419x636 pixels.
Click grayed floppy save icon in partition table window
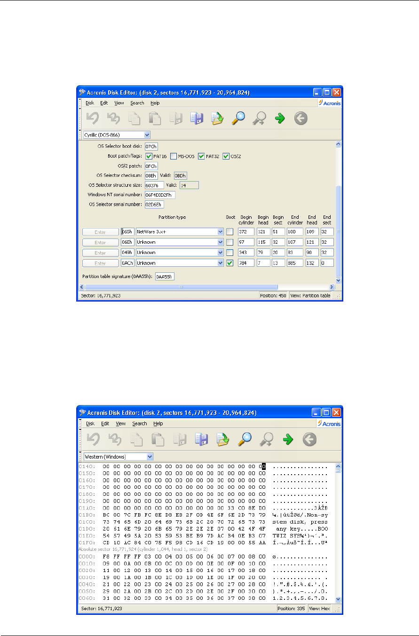(176, 119)
